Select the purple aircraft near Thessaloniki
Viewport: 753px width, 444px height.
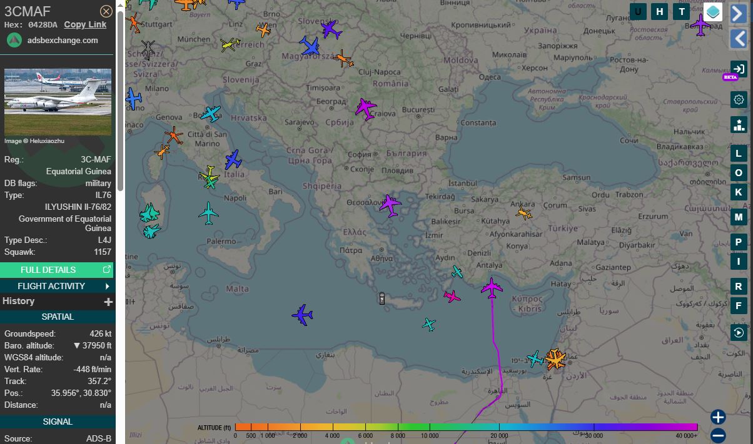(x=390, y=205)
